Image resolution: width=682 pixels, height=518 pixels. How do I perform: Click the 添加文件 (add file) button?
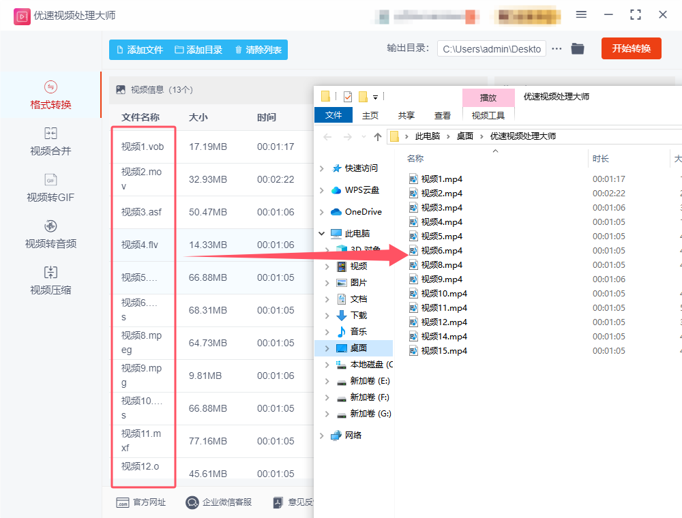pos(140,50)
